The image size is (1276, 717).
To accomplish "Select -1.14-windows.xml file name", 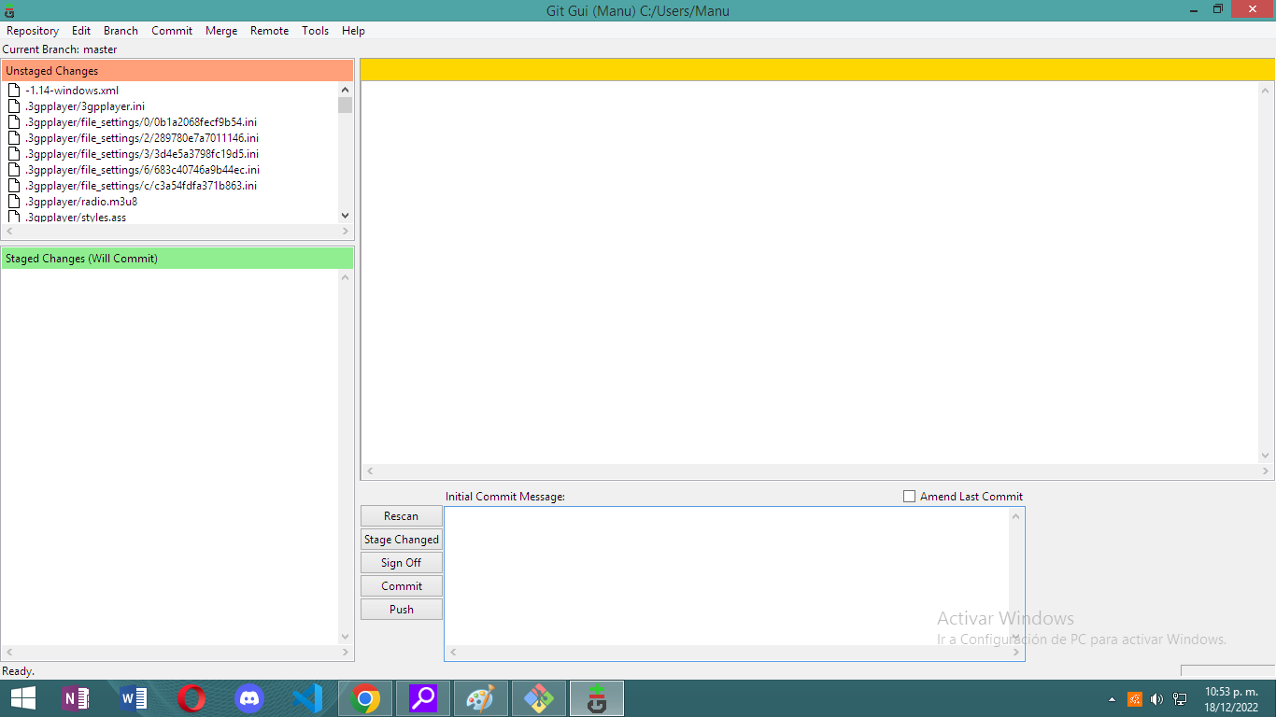I will tap(72, 91).
